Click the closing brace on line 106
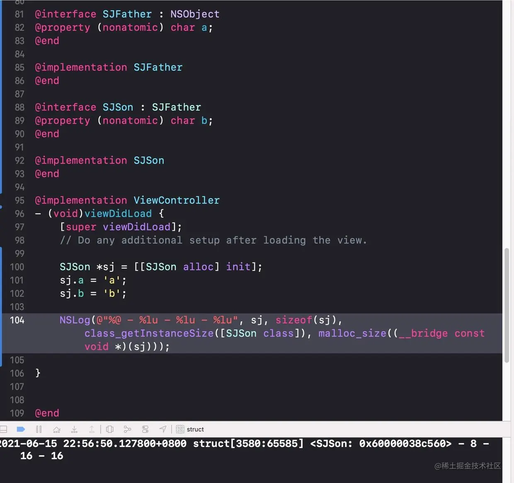 (38, 373)
